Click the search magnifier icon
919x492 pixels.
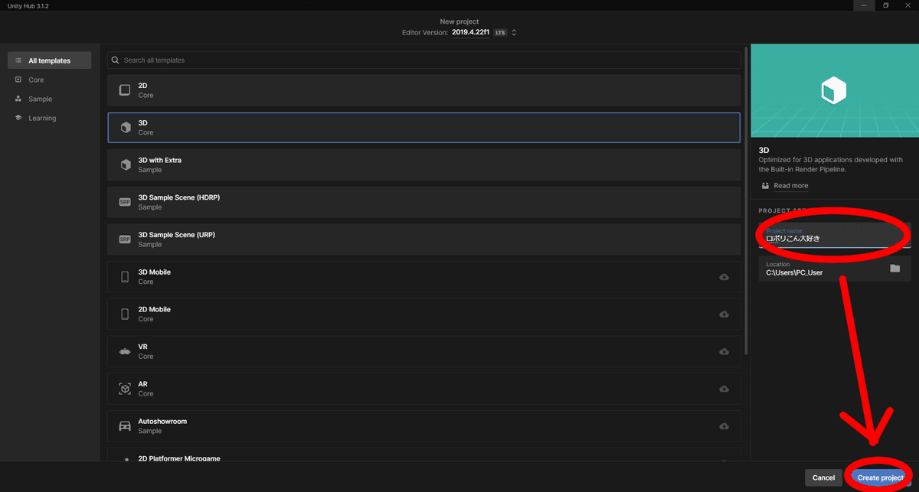click(115, 60)
